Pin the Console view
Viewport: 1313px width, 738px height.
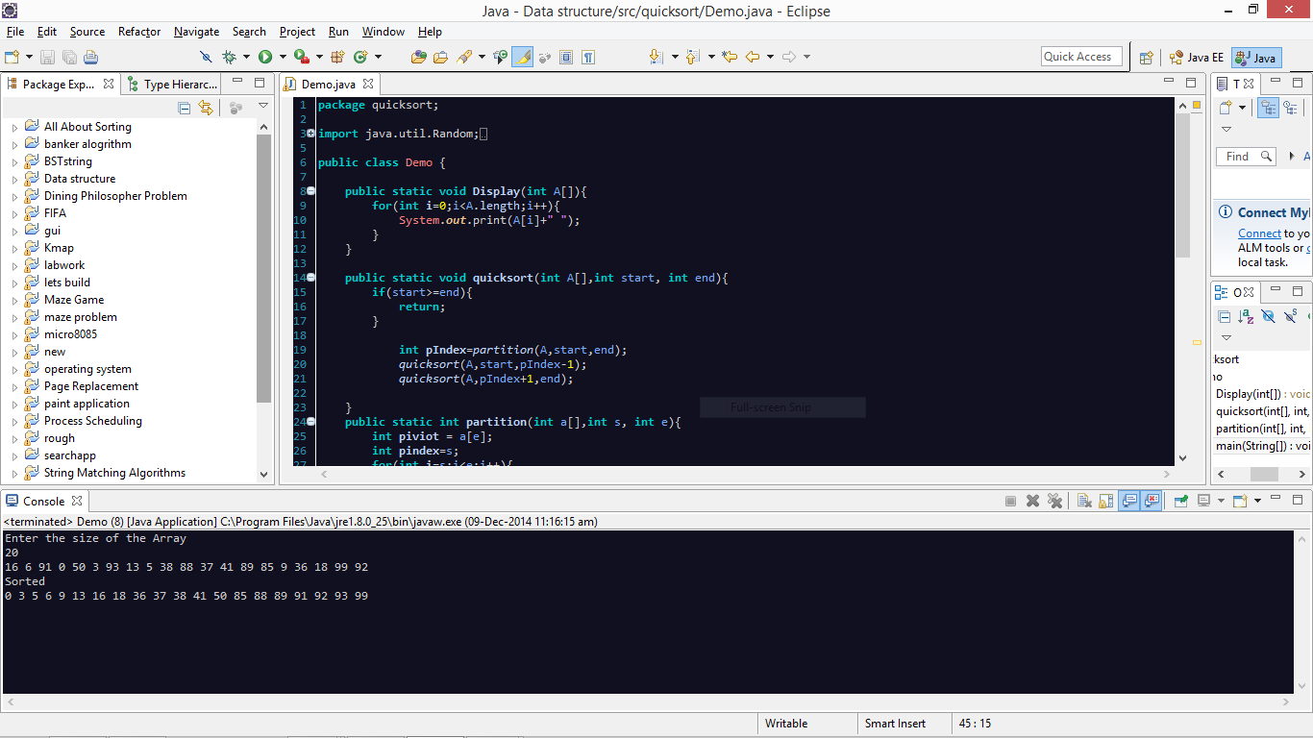coord(1181,501)
